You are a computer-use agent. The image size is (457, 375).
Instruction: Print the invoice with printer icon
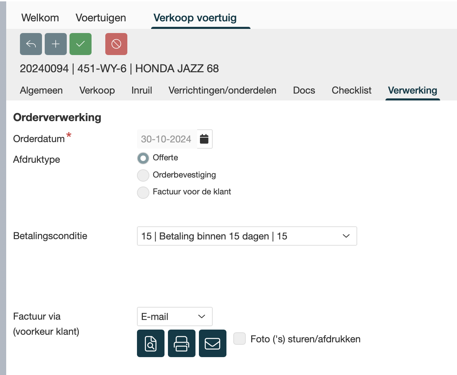182,343
